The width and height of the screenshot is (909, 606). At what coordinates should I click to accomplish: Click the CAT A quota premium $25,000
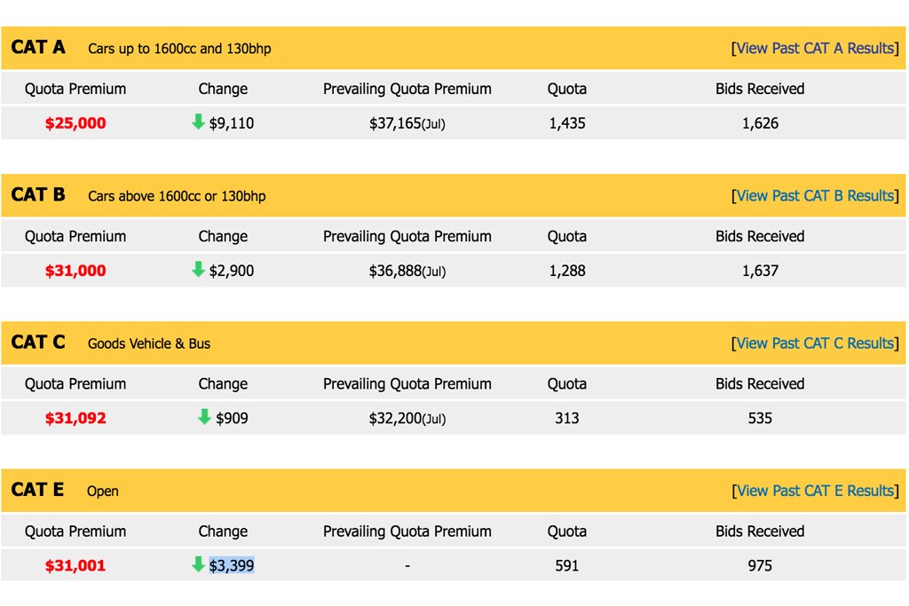(x=75, y=122)
